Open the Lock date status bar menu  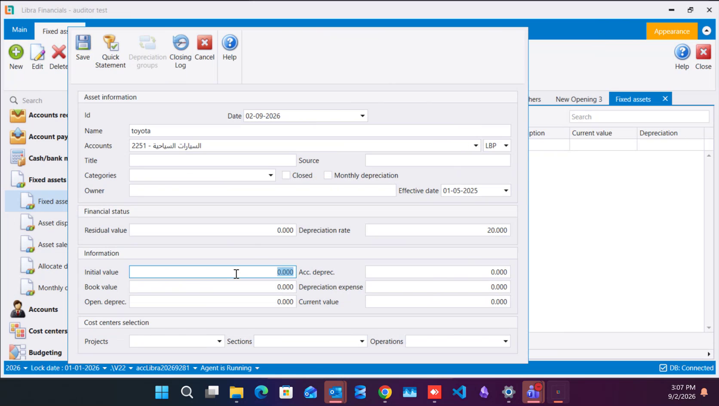click(x=69, y=368)
